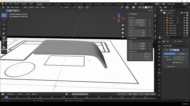Toggle viewport overlays button

click(x=133, y=7)
